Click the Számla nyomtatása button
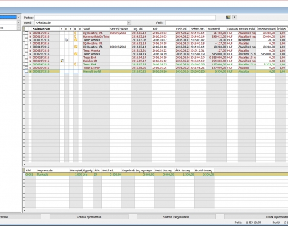The image size is (288, 226). 89,217
